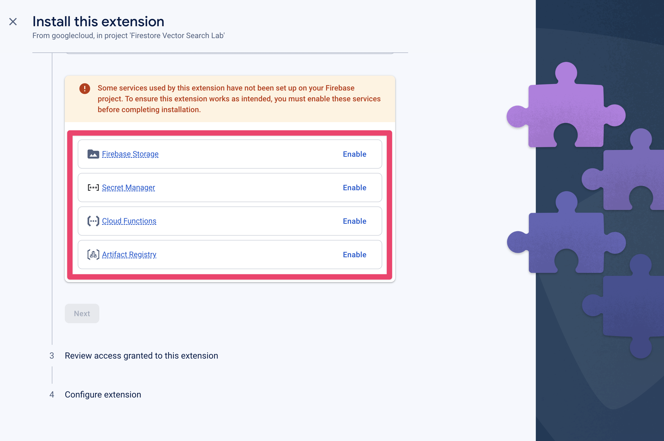Open the Firebase Storage link
The height and width of the screenshot is (441, 664).
pos(130,154)
